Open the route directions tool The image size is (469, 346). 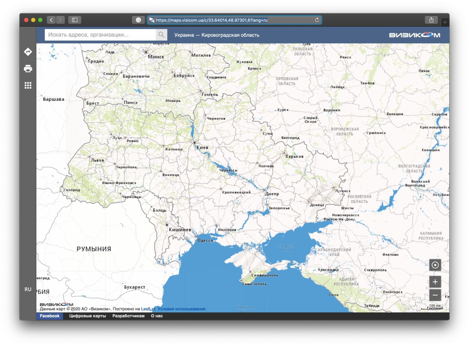point(28,52)
